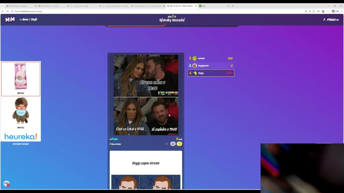Go back in browser history
The width and height of the screenshot is (344, 193).
coord(3,11)
